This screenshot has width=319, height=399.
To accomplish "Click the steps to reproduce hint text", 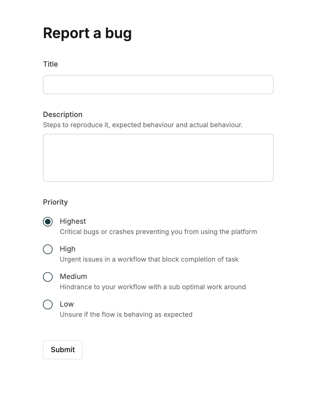I will tap(143, 125).
